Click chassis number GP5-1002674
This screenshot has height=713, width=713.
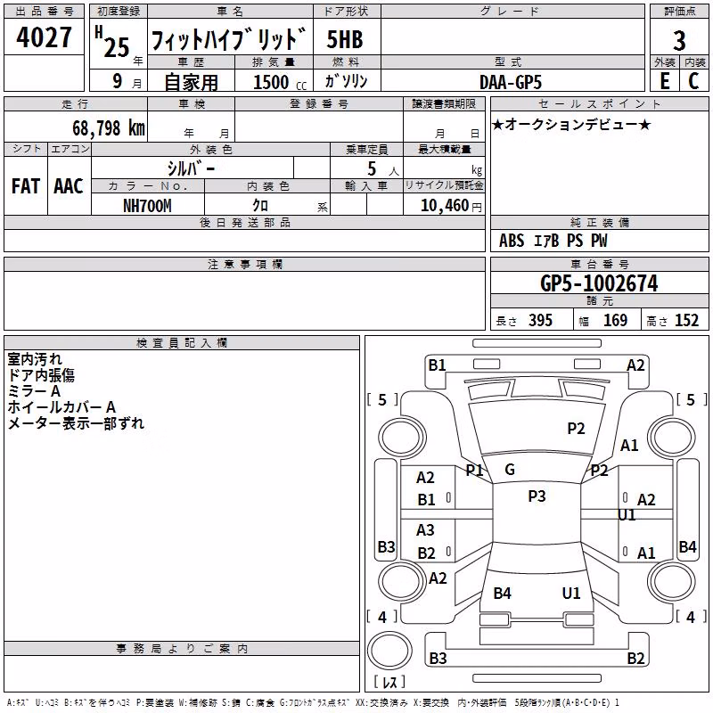click(599, 283)
